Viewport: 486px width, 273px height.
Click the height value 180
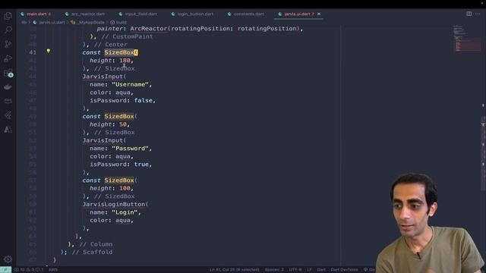(x=125, y=61)
